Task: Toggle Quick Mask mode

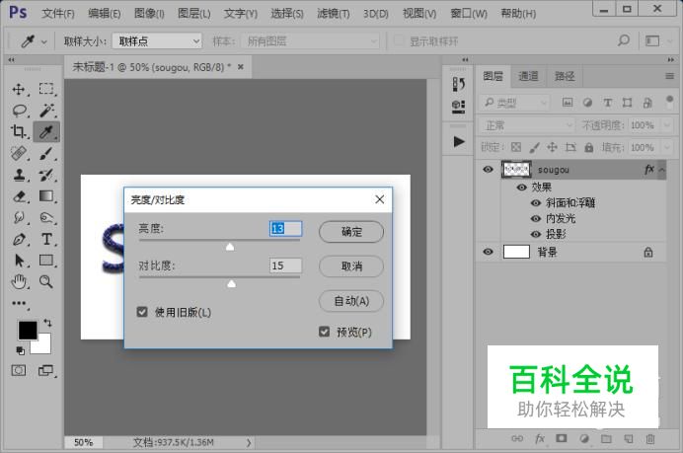Action: click(x=19, y=370)
